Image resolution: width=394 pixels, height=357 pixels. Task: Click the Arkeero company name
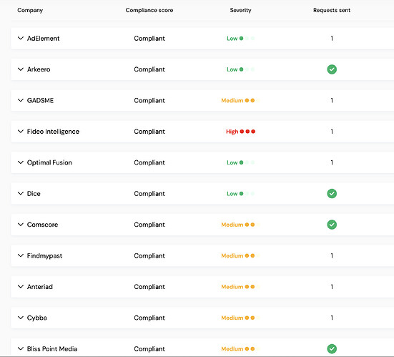click(x=39, y=69)
